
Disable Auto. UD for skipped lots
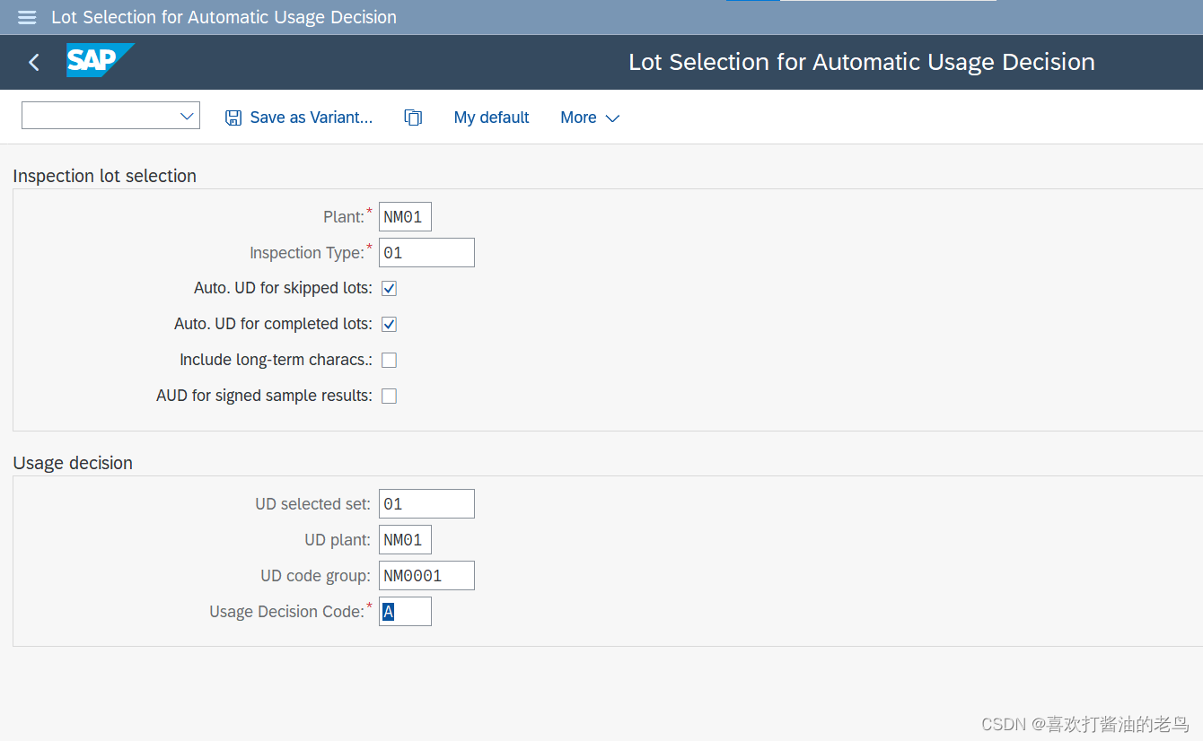(x=389, y=288)
